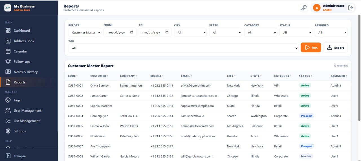Sort by the ASSIGNED column header

(x=339, y=76)
